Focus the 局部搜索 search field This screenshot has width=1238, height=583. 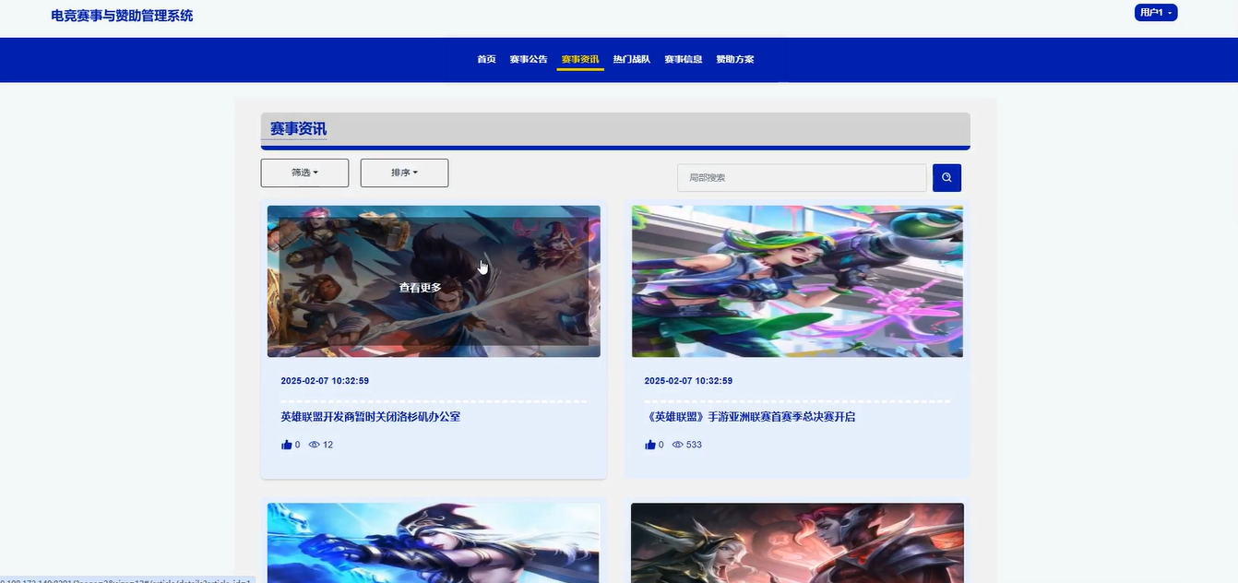point(802,177)
